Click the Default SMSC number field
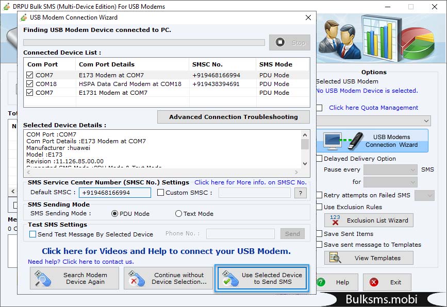The height and width of the screenshot is (307, 447). [115, 193]
